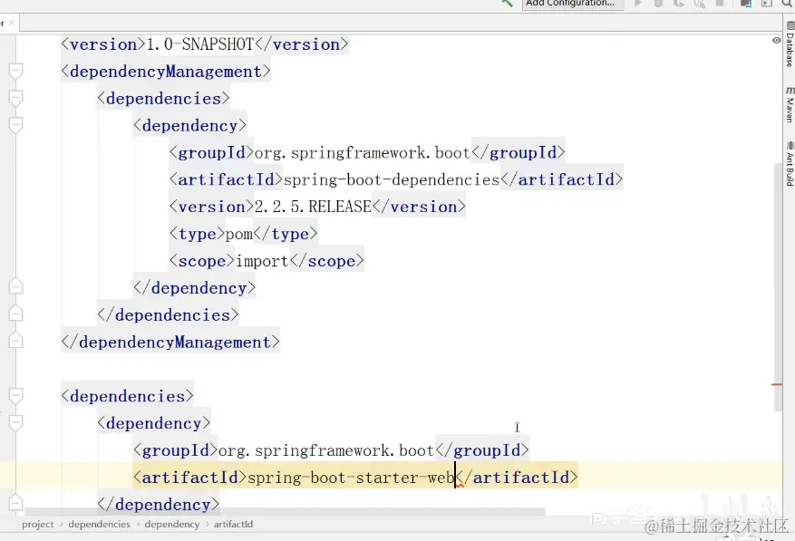
Task: Click the Build project hammer icon
Action: [x=507, y=3]
